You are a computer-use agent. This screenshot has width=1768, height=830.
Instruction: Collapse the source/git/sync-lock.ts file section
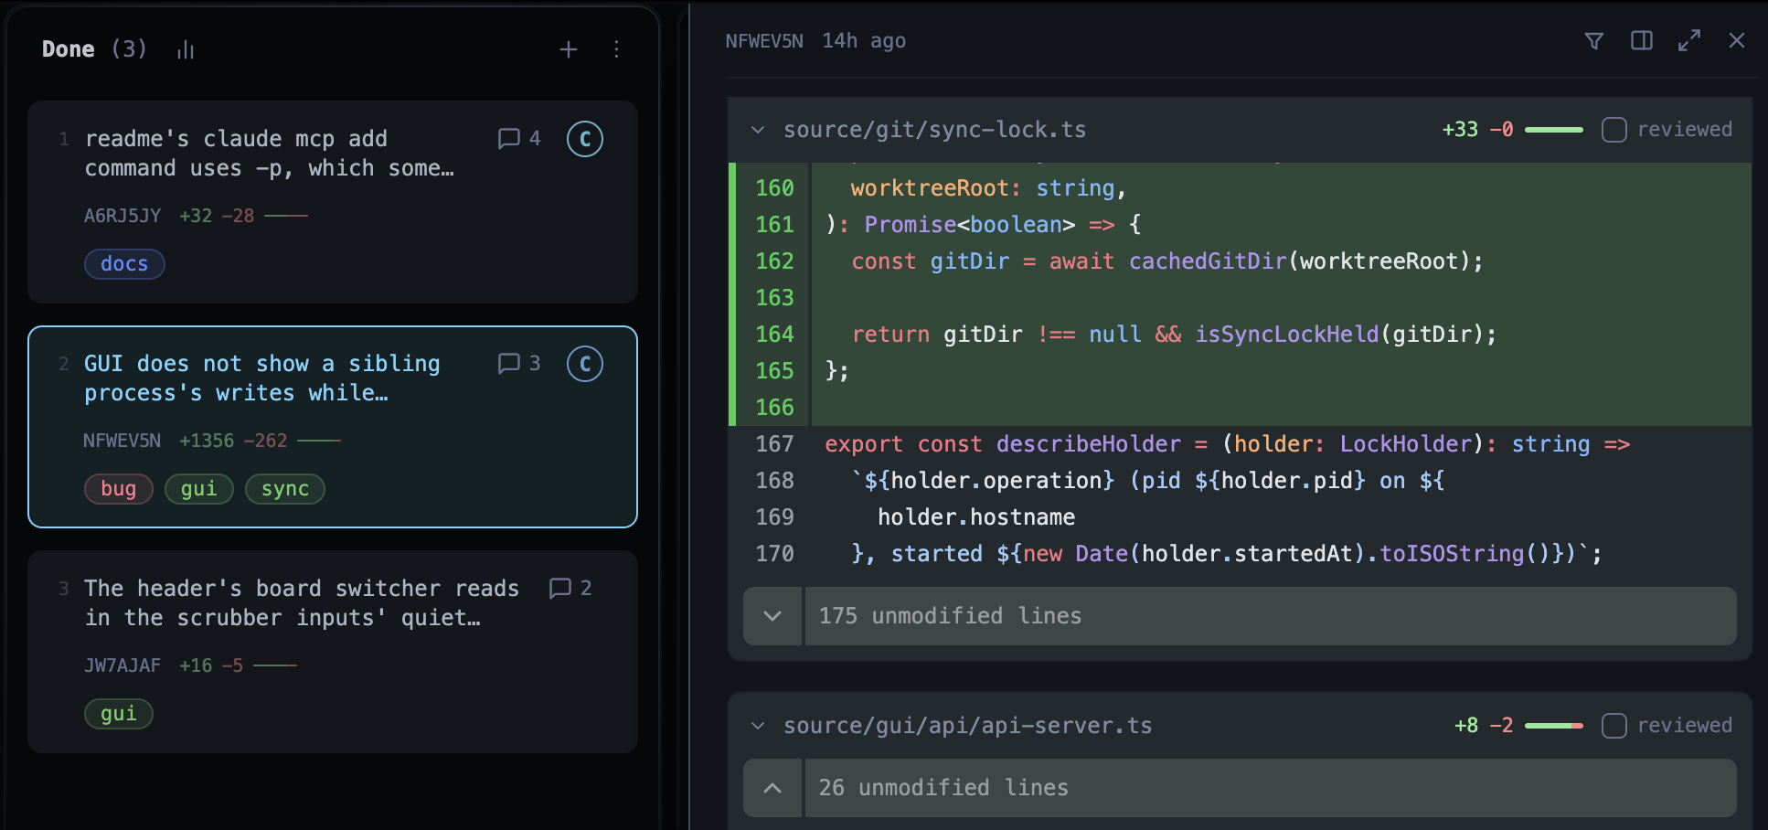coord(758,130)
